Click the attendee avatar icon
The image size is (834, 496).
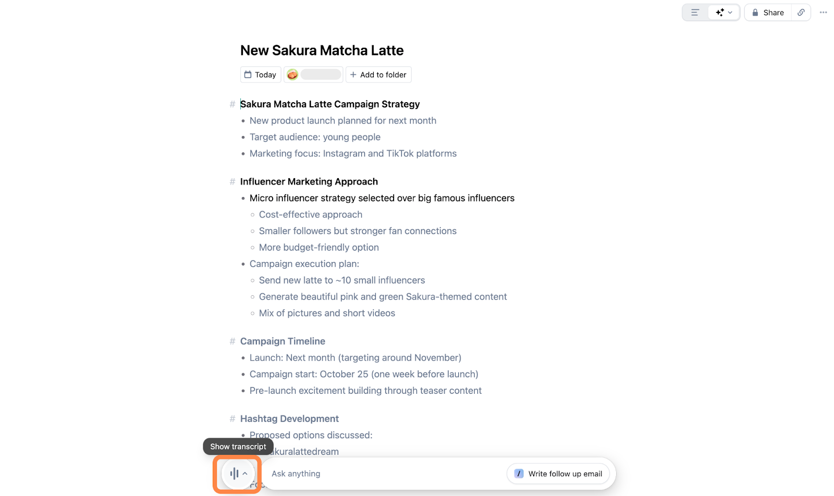[x=292, y=75]
